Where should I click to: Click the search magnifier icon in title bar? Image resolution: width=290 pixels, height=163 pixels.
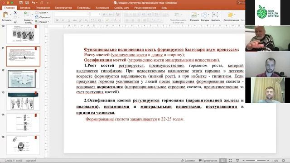[239, 2]
